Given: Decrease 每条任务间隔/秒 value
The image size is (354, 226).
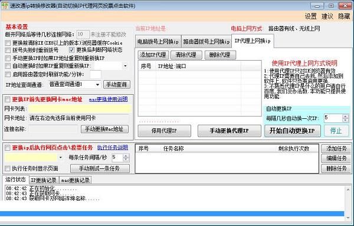Looking at the screenshot, I should pyautogui.click(x=126, y=159).
